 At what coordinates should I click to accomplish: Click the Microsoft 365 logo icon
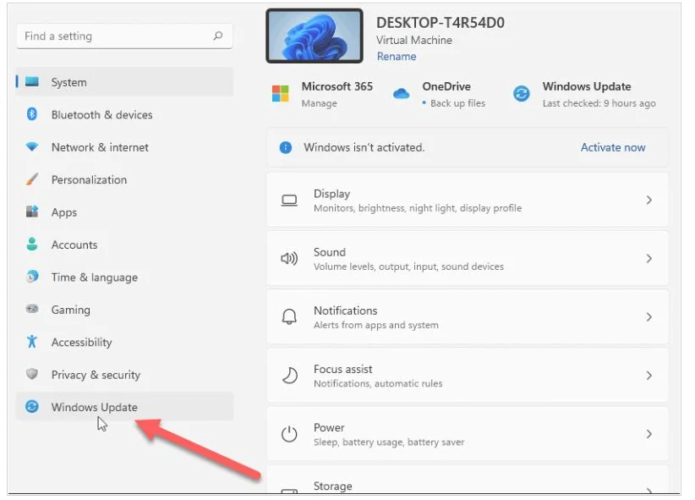pyautogui.click(x=281, y=94)
